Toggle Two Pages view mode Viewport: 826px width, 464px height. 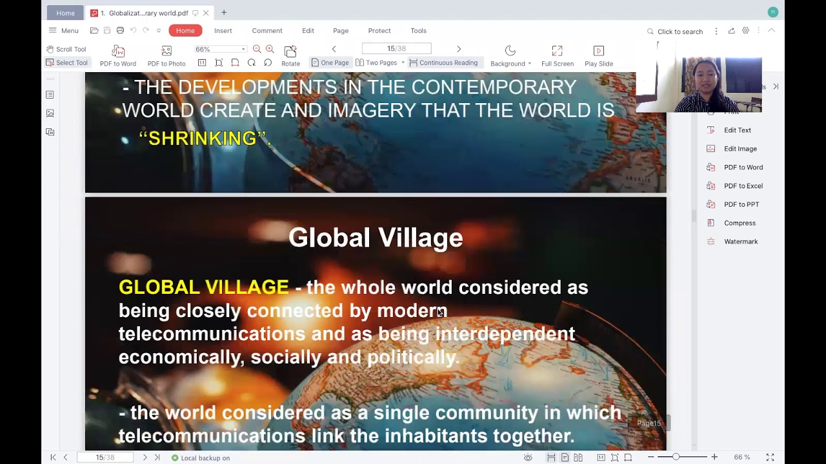(x=376, y=63)
